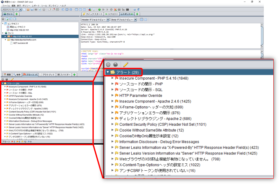Click the green plus beside the スパイダー tab
This screenshot has width=280, height=185.
pos(74,75)
